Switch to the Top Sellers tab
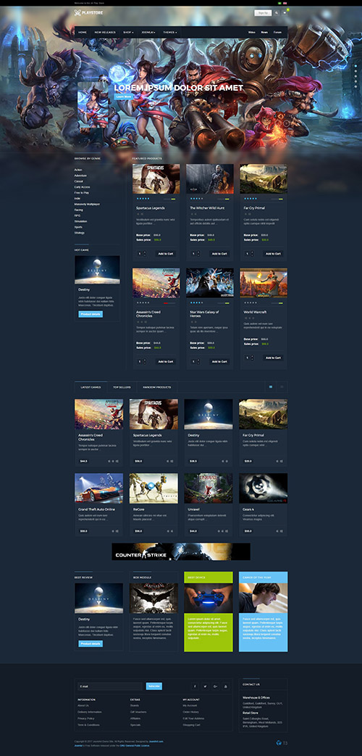 pos(122,387)
